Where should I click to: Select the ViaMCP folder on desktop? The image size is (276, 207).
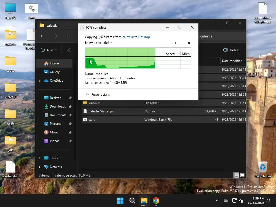[11, 91]
